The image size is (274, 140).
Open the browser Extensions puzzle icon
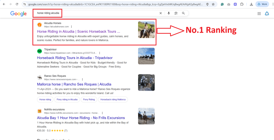pyautogui.click(x=242, y=4)
